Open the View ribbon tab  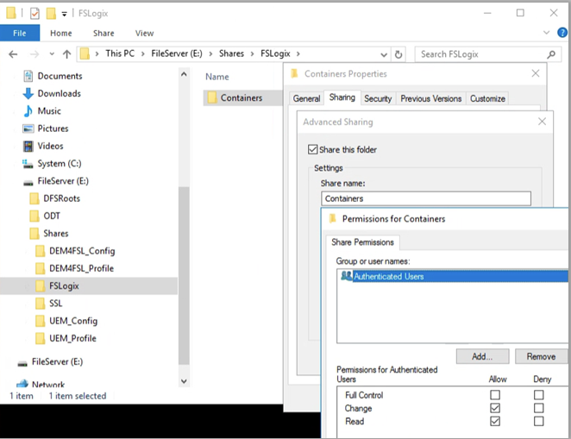[x=144, y=33]
